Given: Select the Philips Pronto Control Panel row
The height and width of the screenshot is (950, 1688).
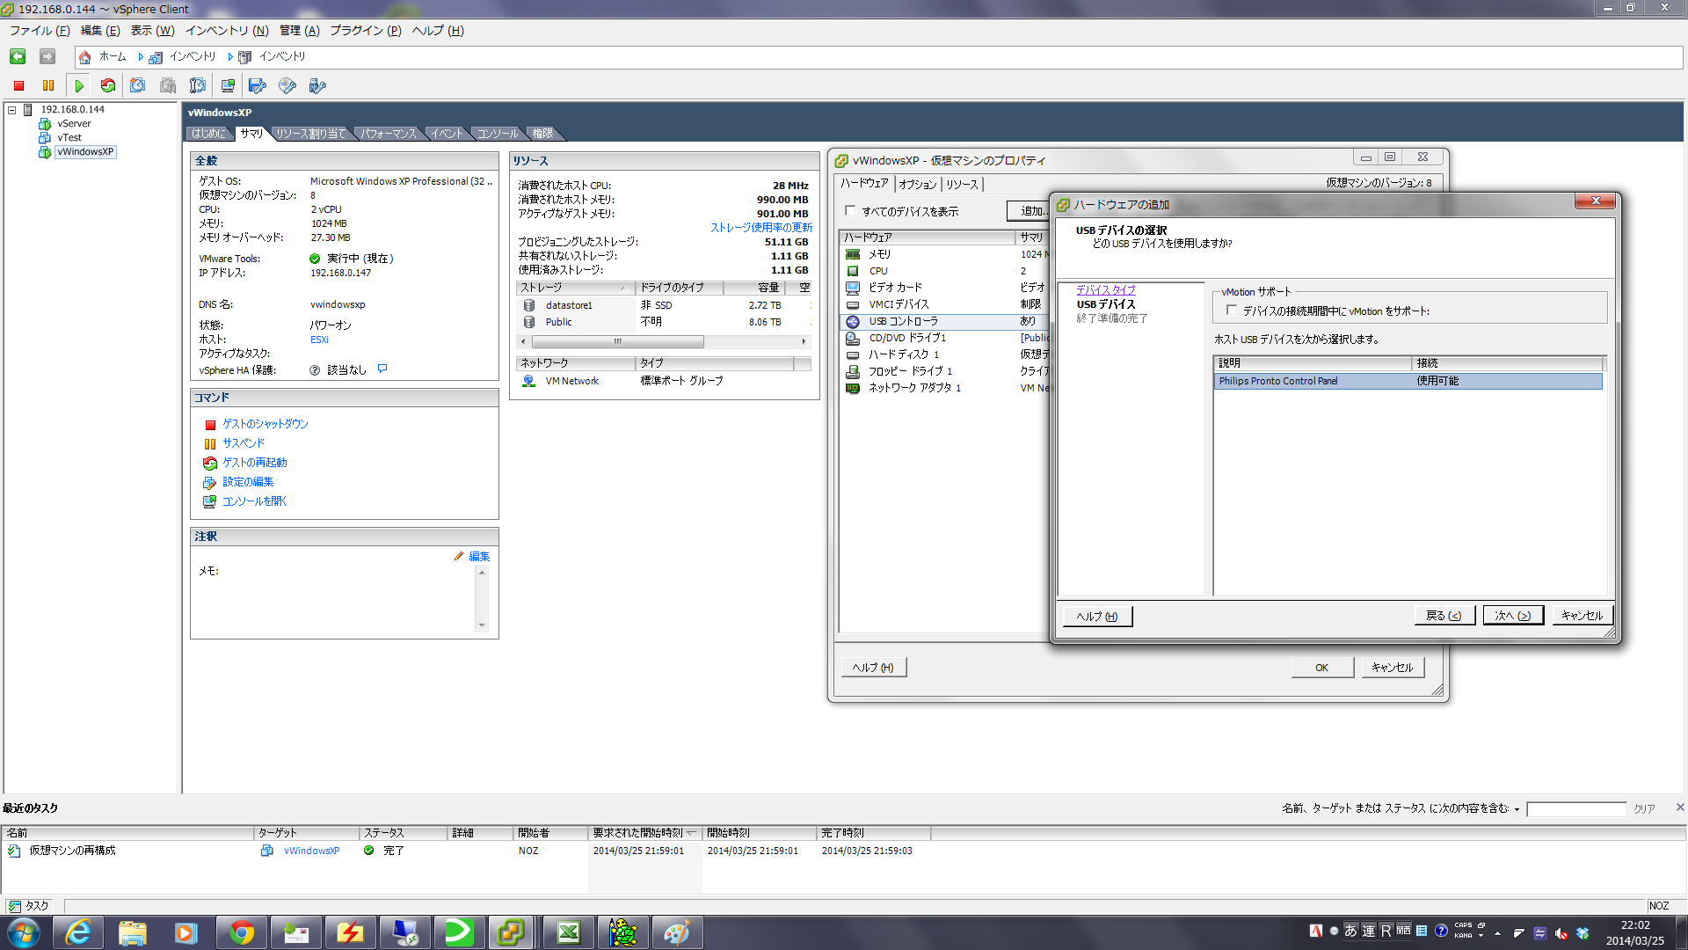Looking at the screenshot, I should [1278, 381].
